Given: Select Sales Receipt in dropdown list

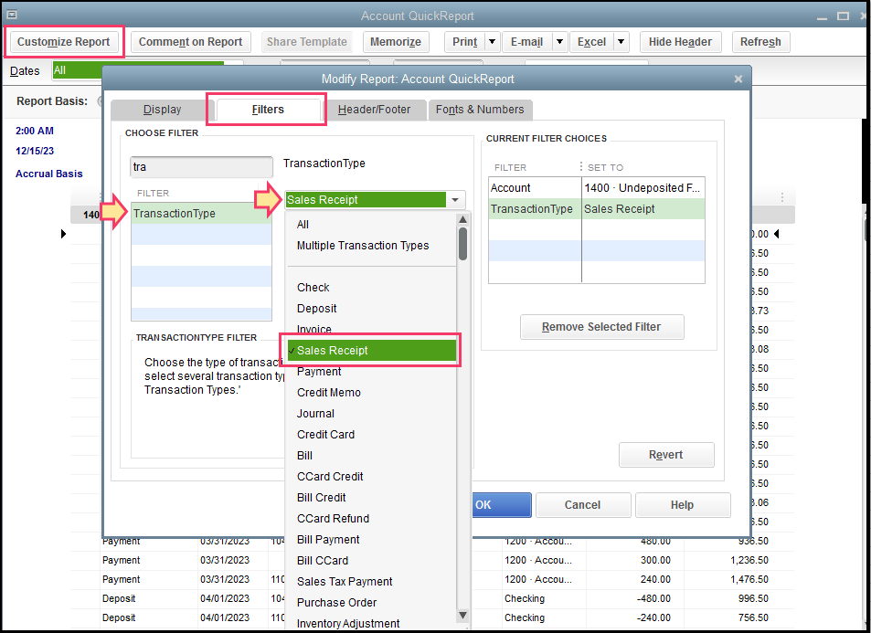Looking at the screenshot, I should [x=371, y=351].
